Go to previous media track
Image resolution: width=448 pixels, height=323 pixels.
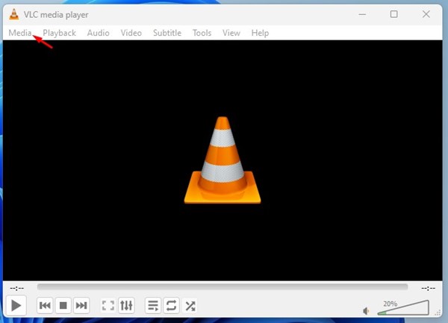45,306
